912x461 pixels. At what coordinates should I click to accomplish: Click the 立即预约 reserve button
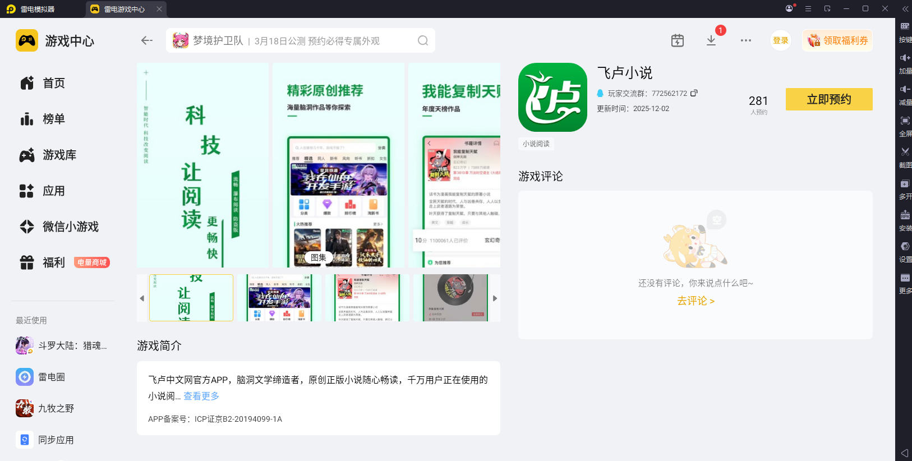coord(829,99)
